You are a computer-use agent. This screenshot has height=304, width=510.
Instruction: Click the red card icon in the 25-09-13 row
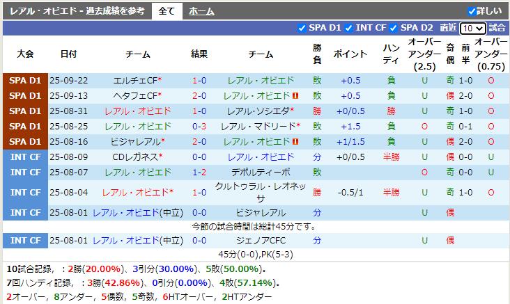click(295, 96)
